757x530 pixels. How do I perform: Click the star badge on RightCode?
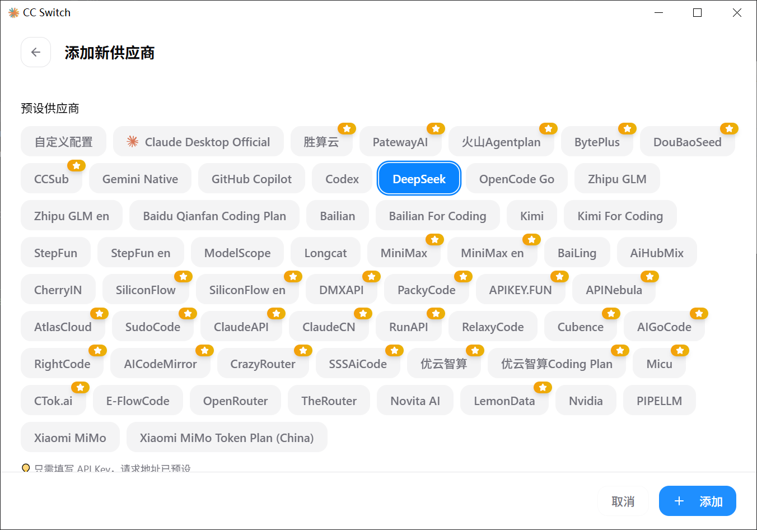(x=97, y=351)
